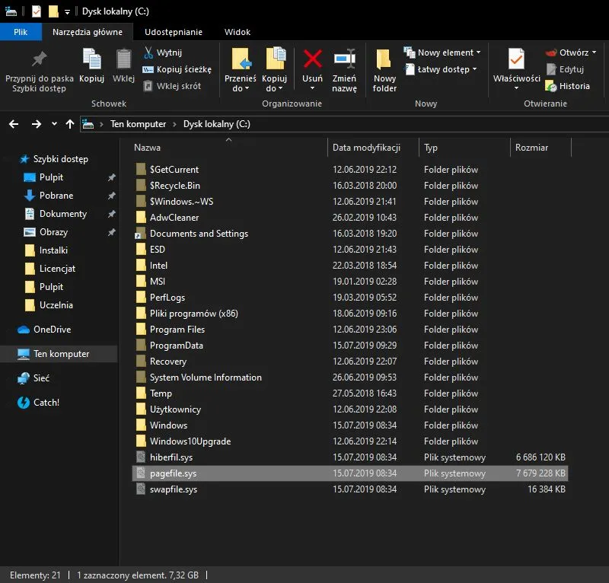Open recent locations dropdown arrow beside Forward

pyautogui.click(x=54, y=124)
